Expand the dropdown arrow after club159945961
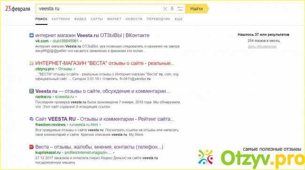The height and width of the screenshot is (170, 305). (81, 41)
